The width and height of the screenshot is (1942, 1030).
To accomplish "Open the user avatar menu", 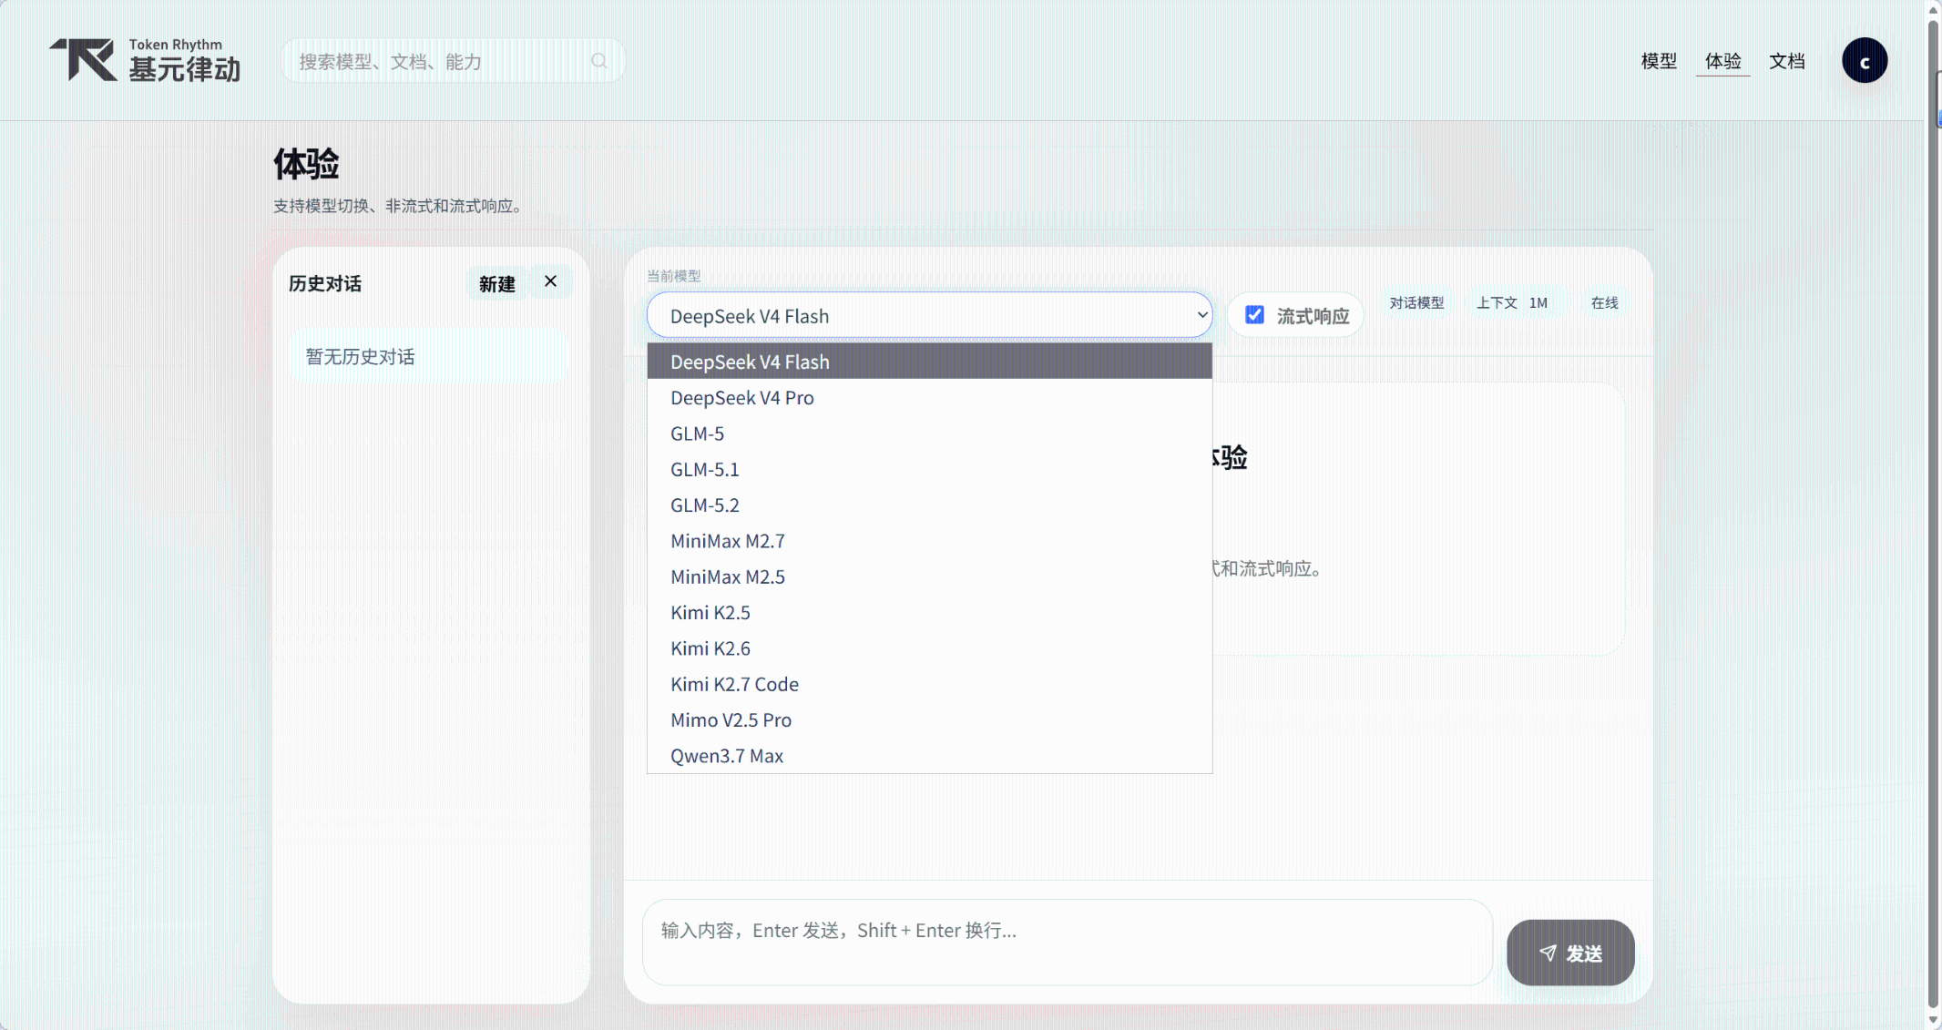I will (x=1865, y=61).
